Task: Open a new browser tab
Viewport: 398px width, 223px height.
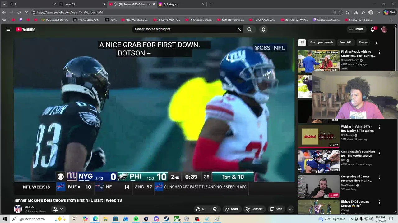Action: (211, 4)
